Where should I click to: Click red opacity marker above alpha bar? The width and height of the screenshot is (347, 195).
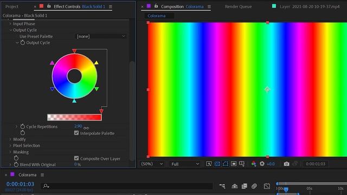pyautogui.click(x=101, y=111)
